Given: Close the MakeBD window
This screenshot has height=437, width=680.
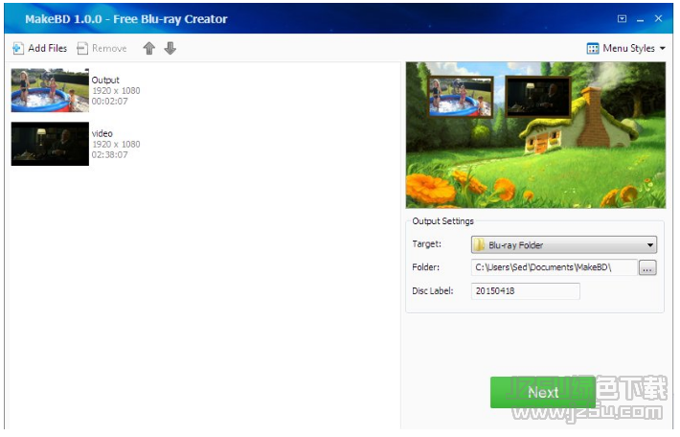Looking at the screenshot, I should pos(658,18).
